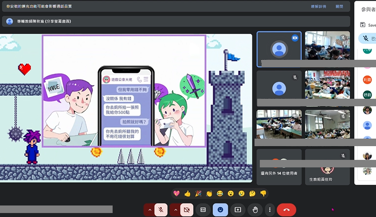Toggle the microphone mute button
Screen dimensions: 376x217
point(161,209)
